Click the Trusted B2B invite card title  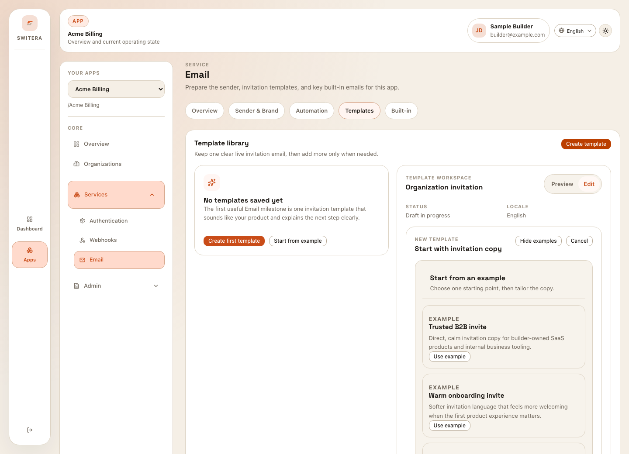457,327
